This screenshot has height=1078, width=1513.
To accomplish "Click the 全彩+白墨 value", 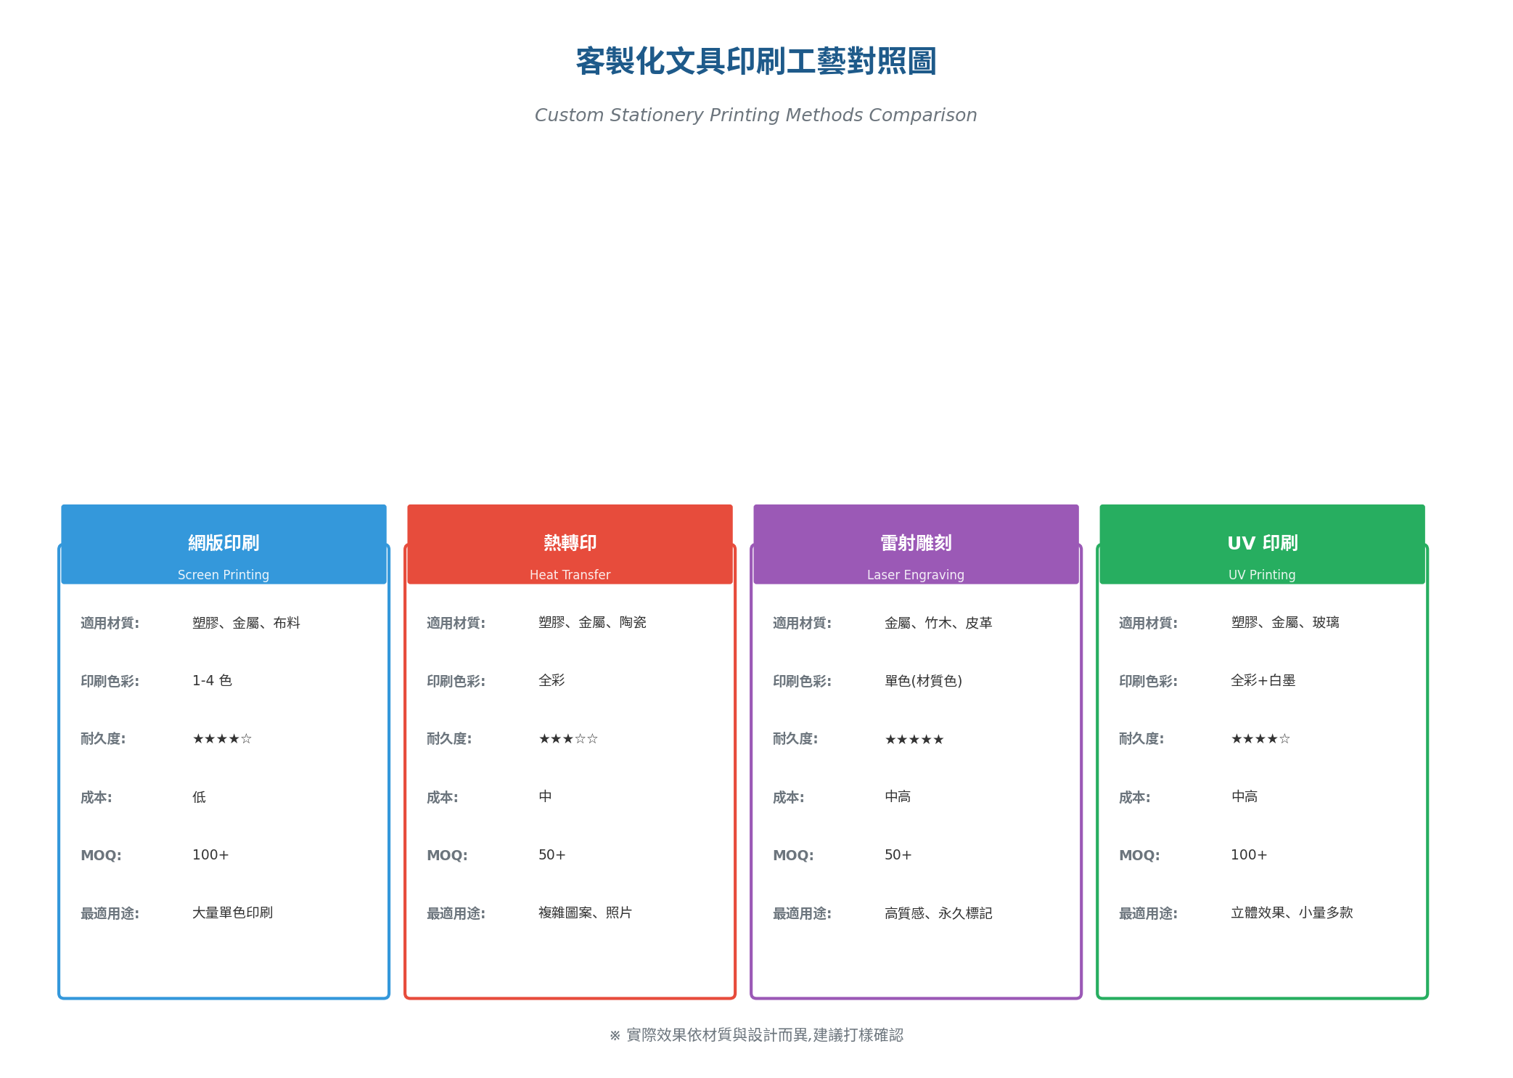I will 1263,681.
